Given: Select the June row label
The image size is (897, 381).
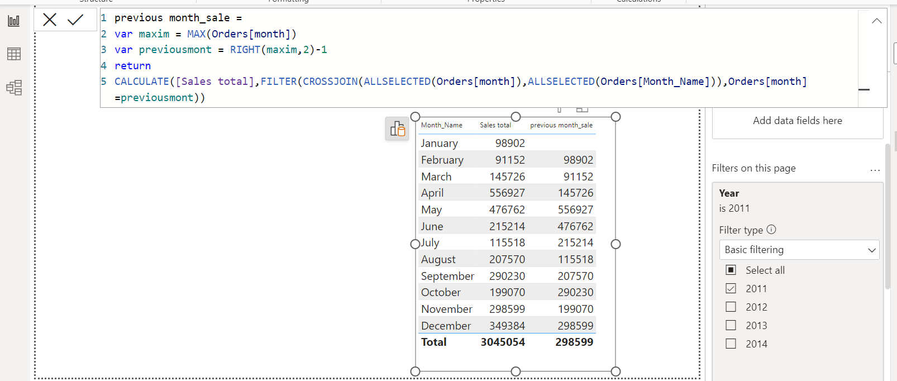Looking at the screenshot, I should click(x=432, y=226).
